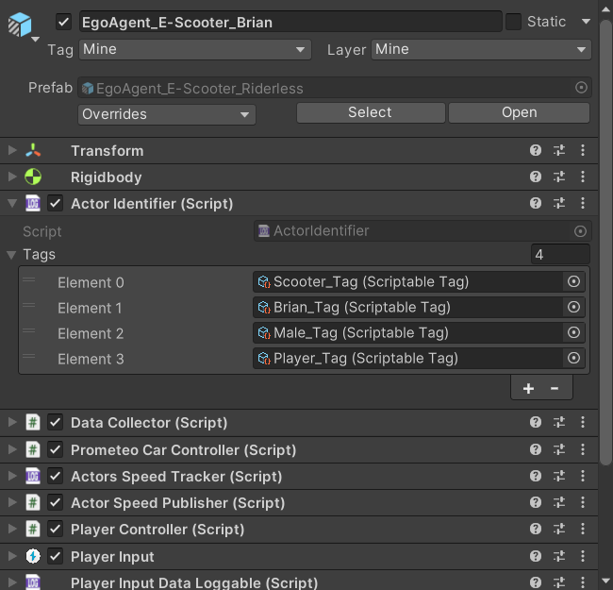The height and width of the screenshot is (590, 613).
Task: Disable Data Collector script checkbox
Action: point(55,423)
